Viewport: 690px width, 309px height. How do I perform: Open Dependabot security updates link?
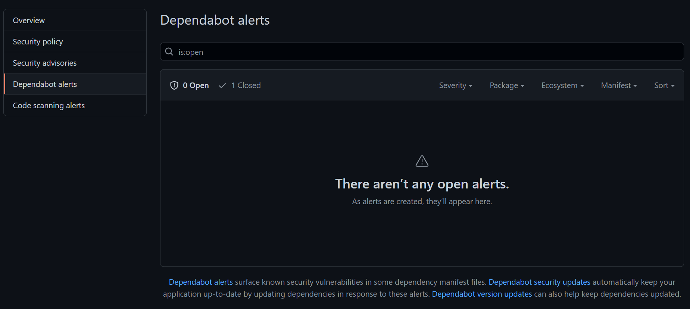[x=539, y=282]
